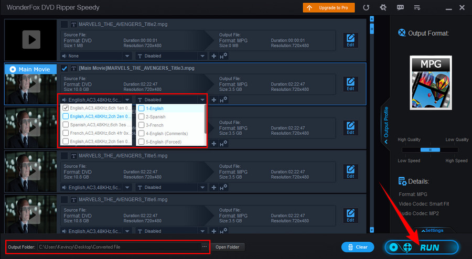Click the Open Folder button
The height and width of the screenshot is (259, 472).
(x=227, y=247)
